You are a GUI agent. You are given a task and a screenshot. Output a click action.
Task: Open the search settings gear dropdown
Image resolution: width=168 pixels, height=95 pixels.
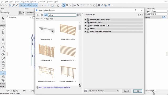pyautogui.click(x=79, y=15)
